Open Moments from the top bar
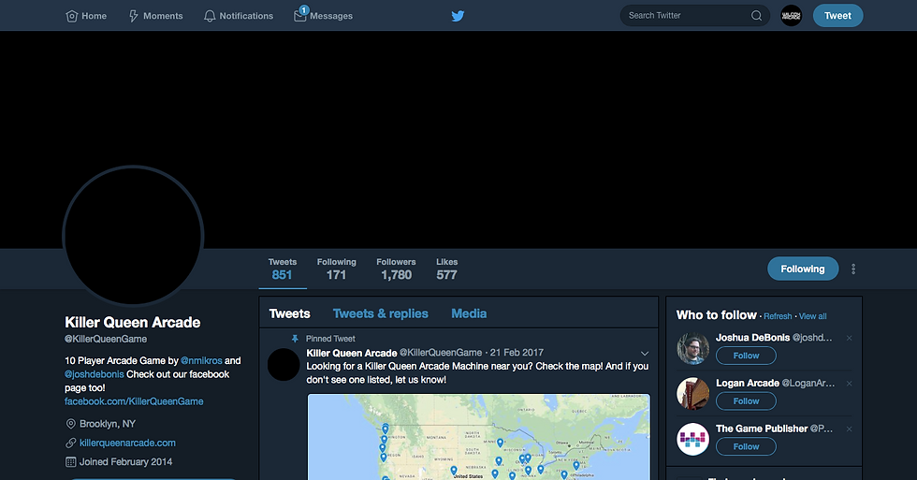 (x=155, y=16)
